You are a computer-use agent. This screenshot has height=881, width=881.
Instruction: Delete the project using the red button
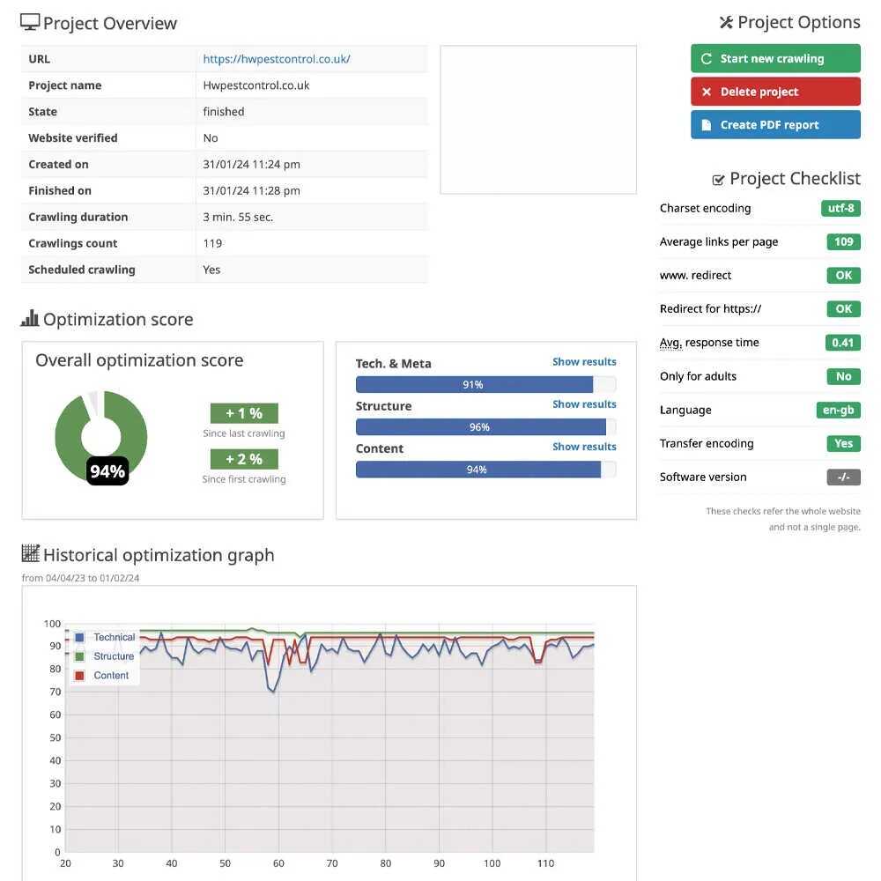[x=775, y=92]
